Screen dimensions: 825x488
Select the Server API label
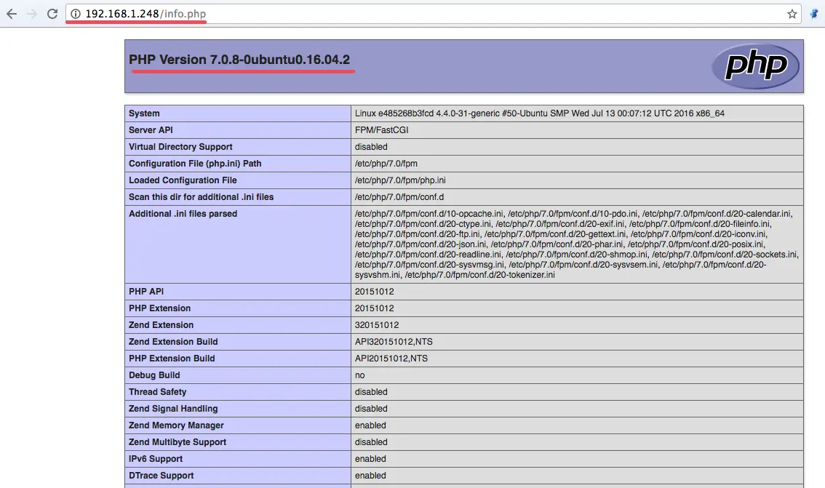151,130
